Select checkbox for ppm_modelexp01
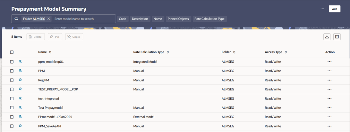 pos(12,62)
